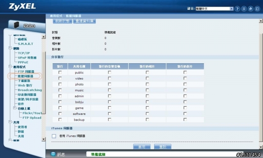Screen dimensions: 263x158
Task: Open TCP/IP settings in the sidebar
Action: (x=24, y=53)
